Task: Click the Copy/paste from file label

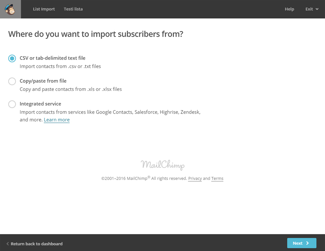Action: point(43,81)
